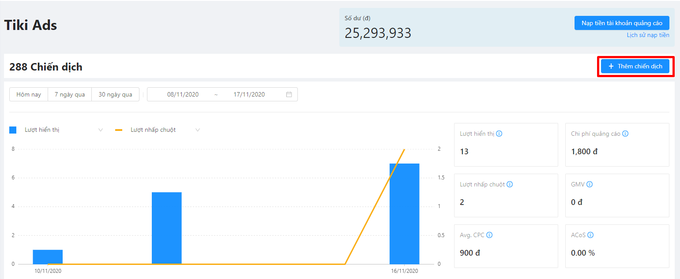
Task: Click info icon next to ACoS
Action: pyautogui.click(x=590, y=235)
